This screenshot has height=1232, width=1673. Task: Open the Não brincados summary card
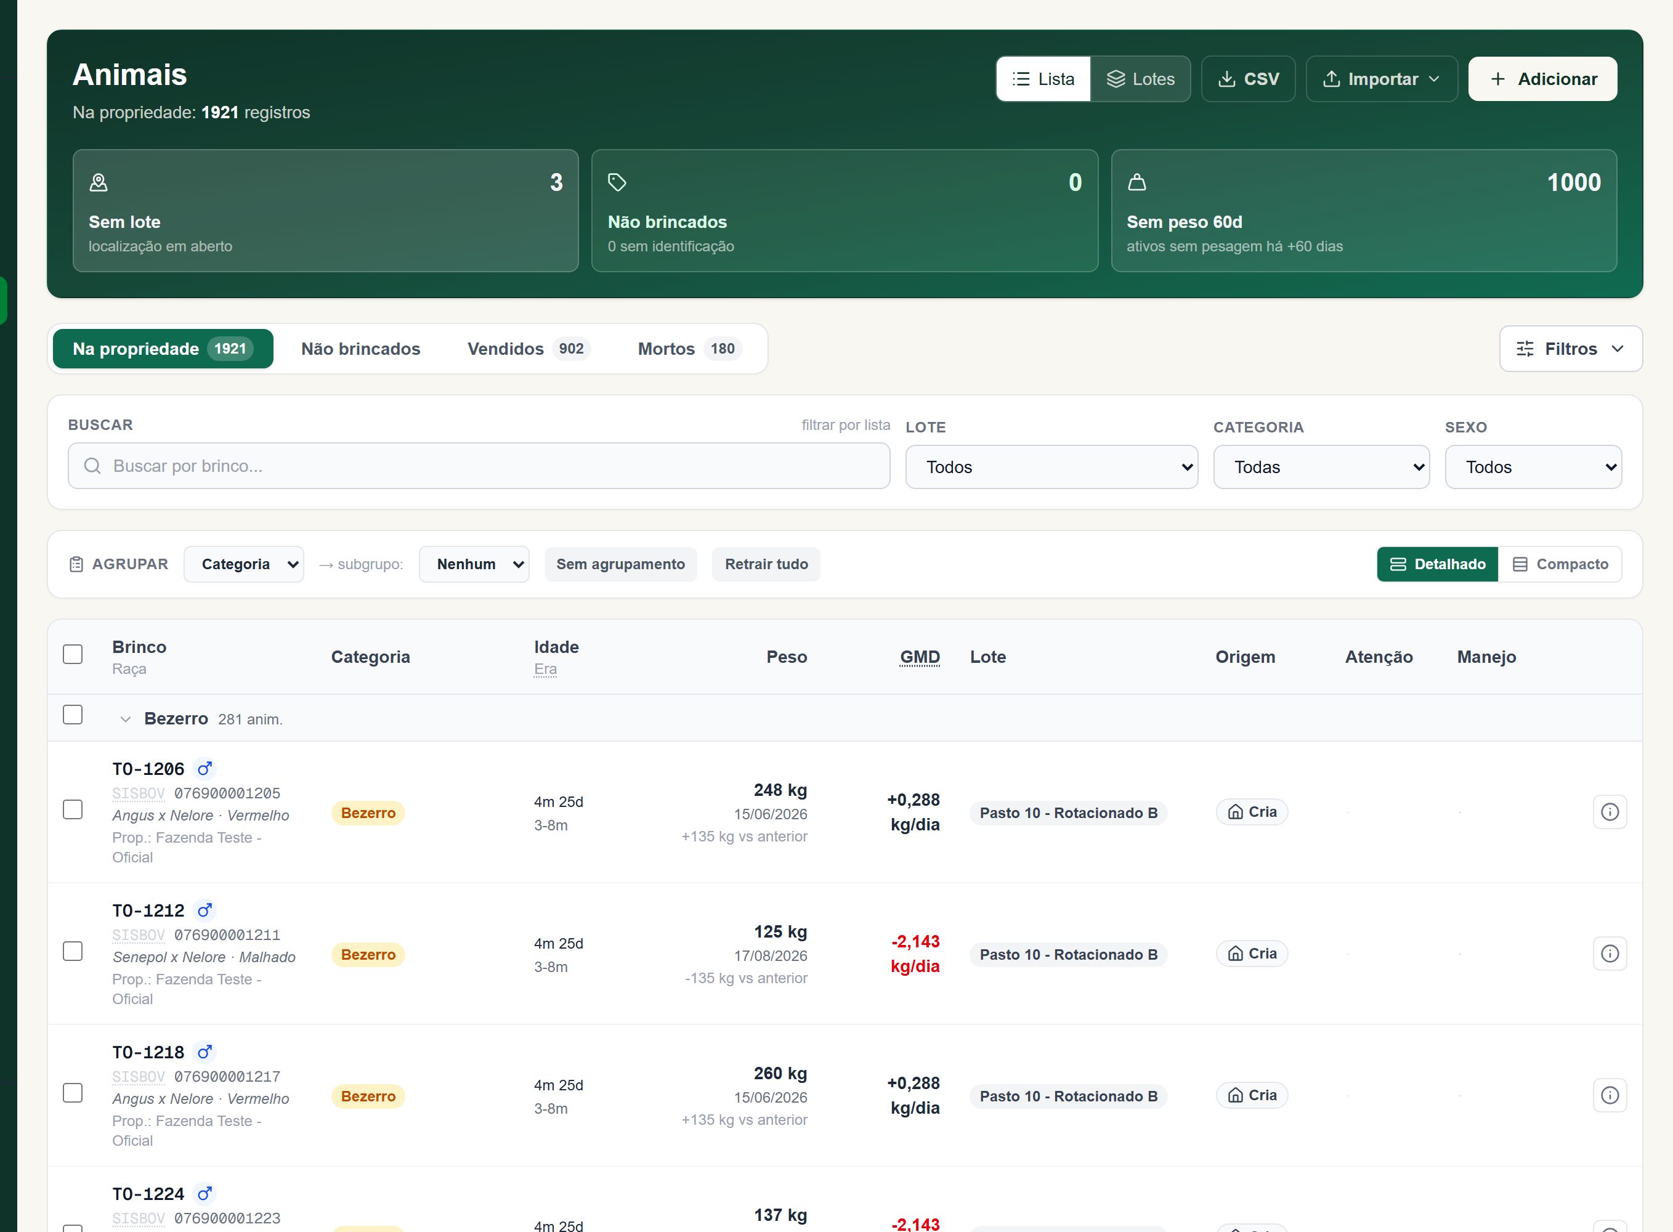pyautogui.click(x=845, y=210)
